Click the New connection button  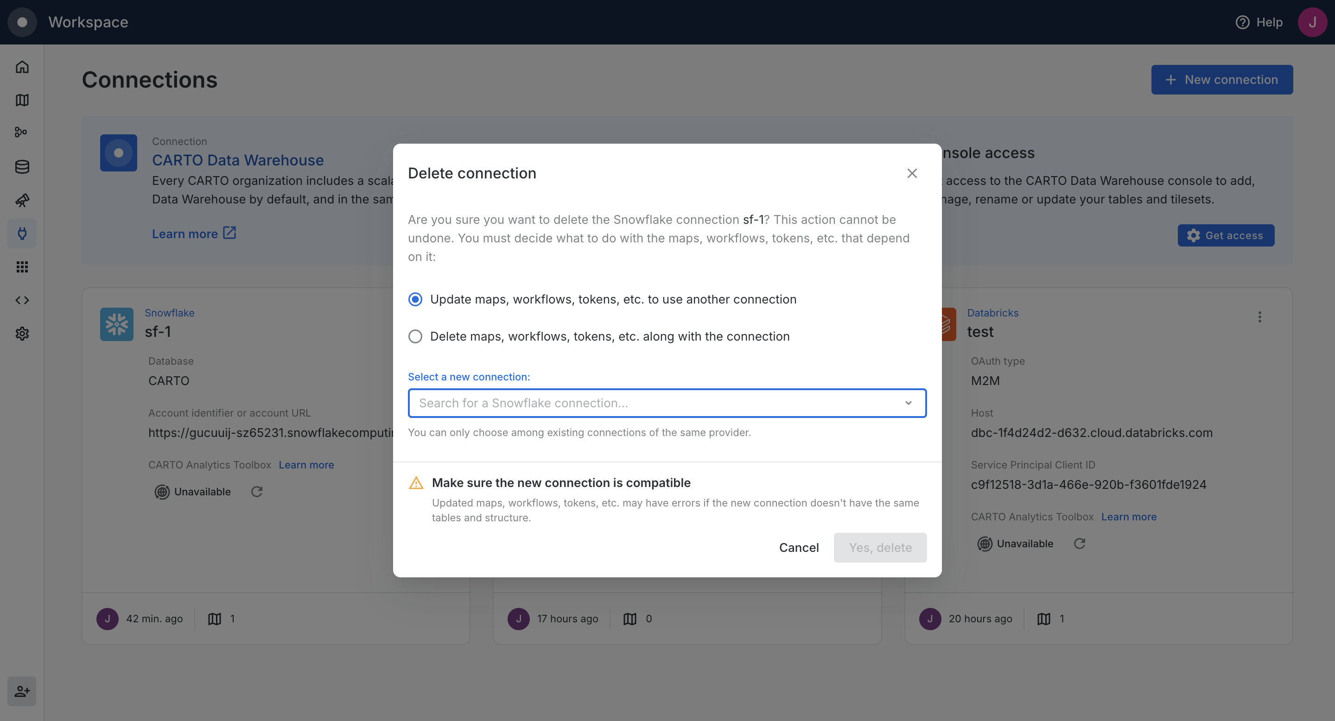[x=1221, y=80]
